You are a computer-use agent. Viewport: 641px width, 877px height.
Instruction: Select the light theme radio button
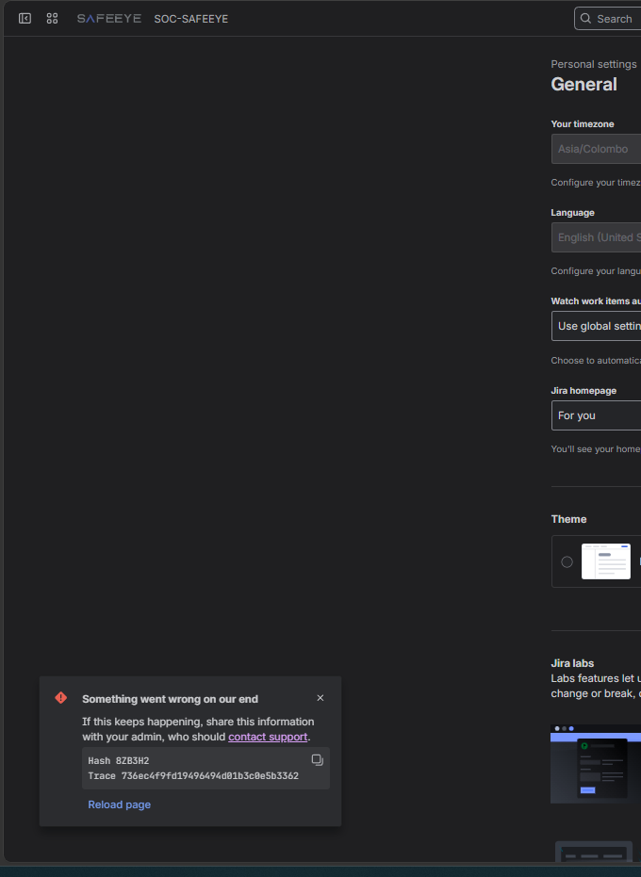click(x=567, y=561)
